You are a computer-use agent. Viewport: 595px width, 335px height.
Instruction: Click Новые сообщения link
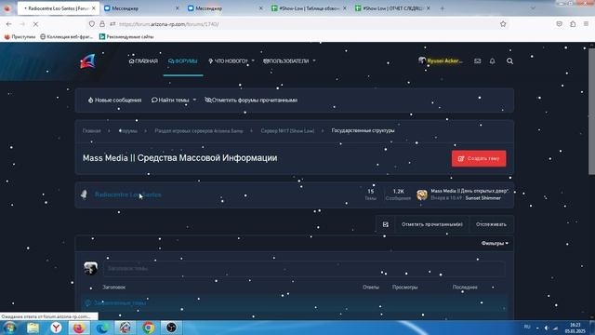(x=114, y=100)
